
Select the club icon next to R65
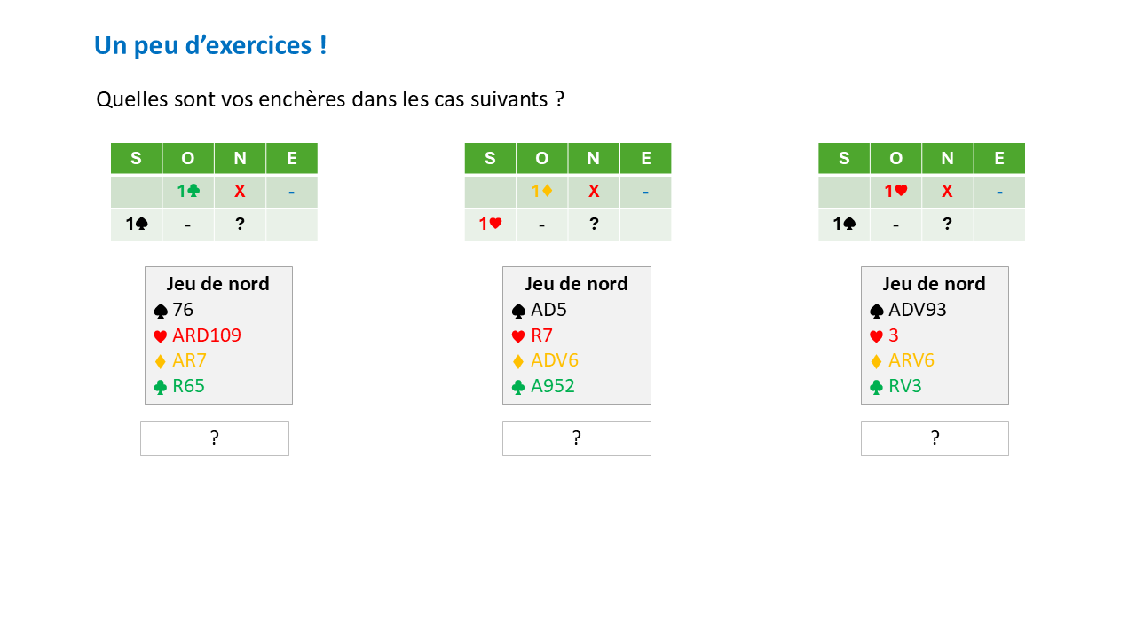(161, 387)
